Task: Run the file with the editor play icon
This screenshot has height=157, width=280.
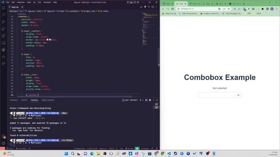Action: point(141,7)
